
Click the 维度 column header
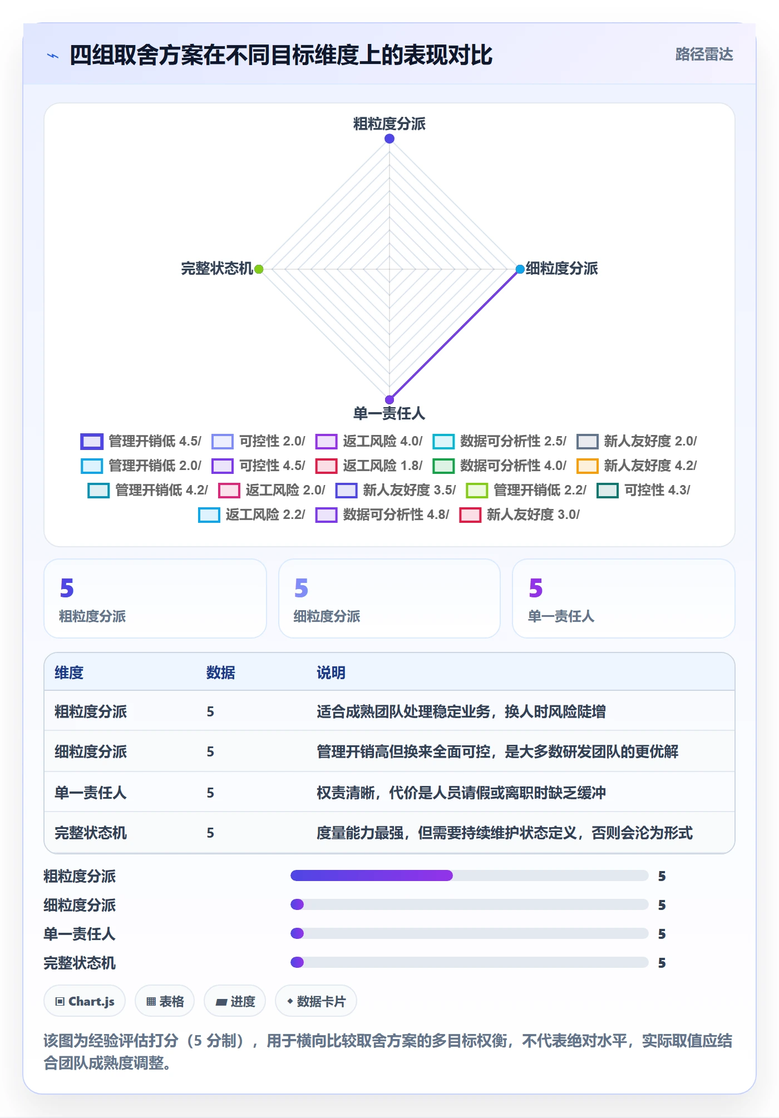69,672
